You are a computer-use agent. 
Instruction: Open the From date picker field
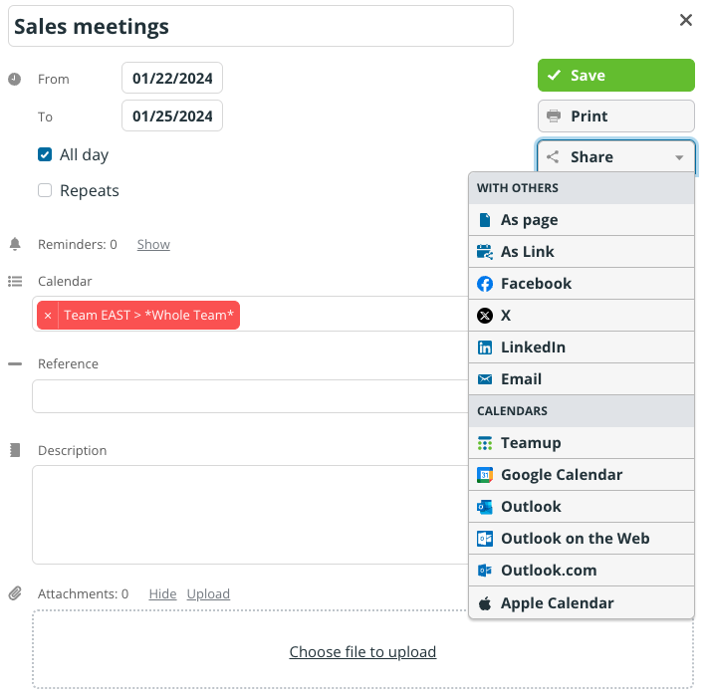pyautogui.click(x=172, y=79)
